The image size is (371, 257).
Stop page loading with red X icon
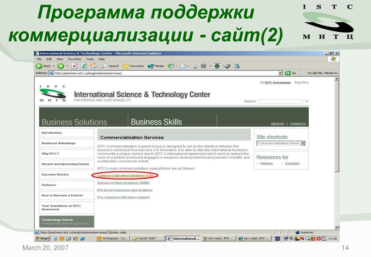tap(74, 66)
